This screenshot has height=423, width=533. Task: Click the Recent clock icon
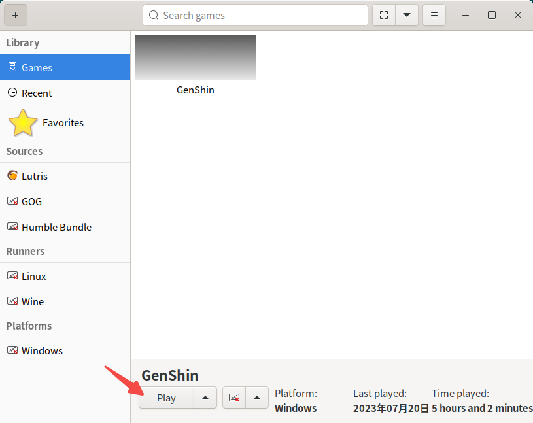pos(12,92)
